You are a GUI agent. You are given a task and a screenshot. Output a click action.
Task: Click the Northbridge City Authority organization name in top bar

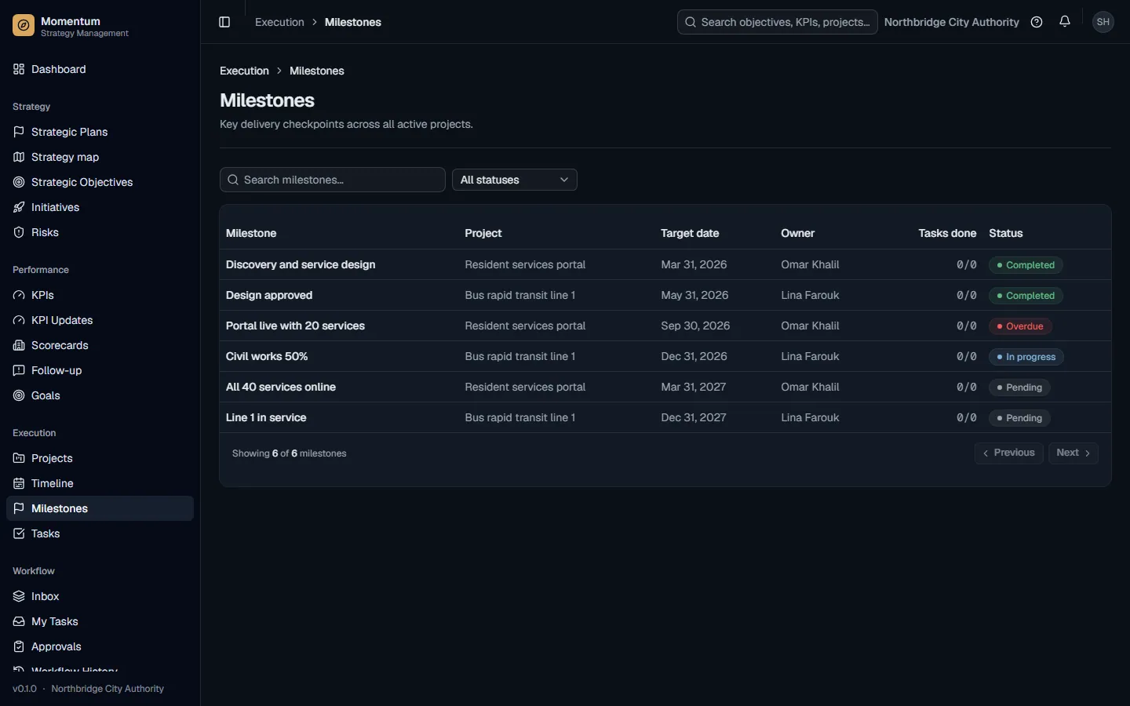952,22
